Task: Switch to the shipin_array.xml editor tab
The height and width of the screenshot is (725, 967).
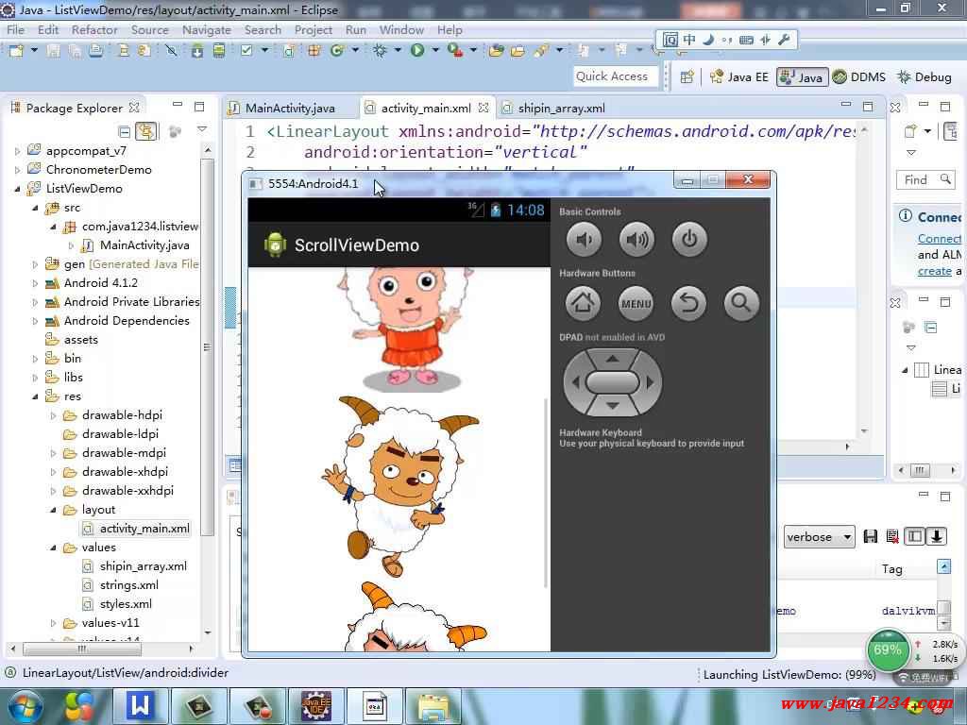Action: coord(561,108)
